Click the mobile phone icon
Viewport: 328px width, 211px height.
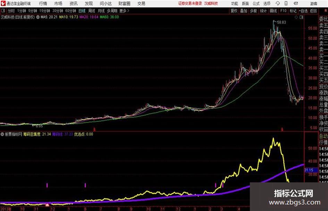[286, 3]
